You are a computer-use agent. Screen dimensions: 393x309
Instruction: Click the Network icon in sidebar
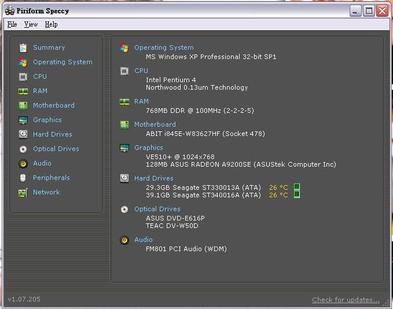pyautogui.click(x=23, y=192)
